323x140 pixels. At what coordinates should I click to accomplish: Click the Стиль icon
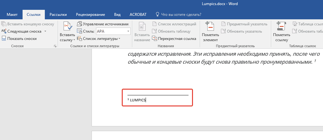[x=79, y=31]
